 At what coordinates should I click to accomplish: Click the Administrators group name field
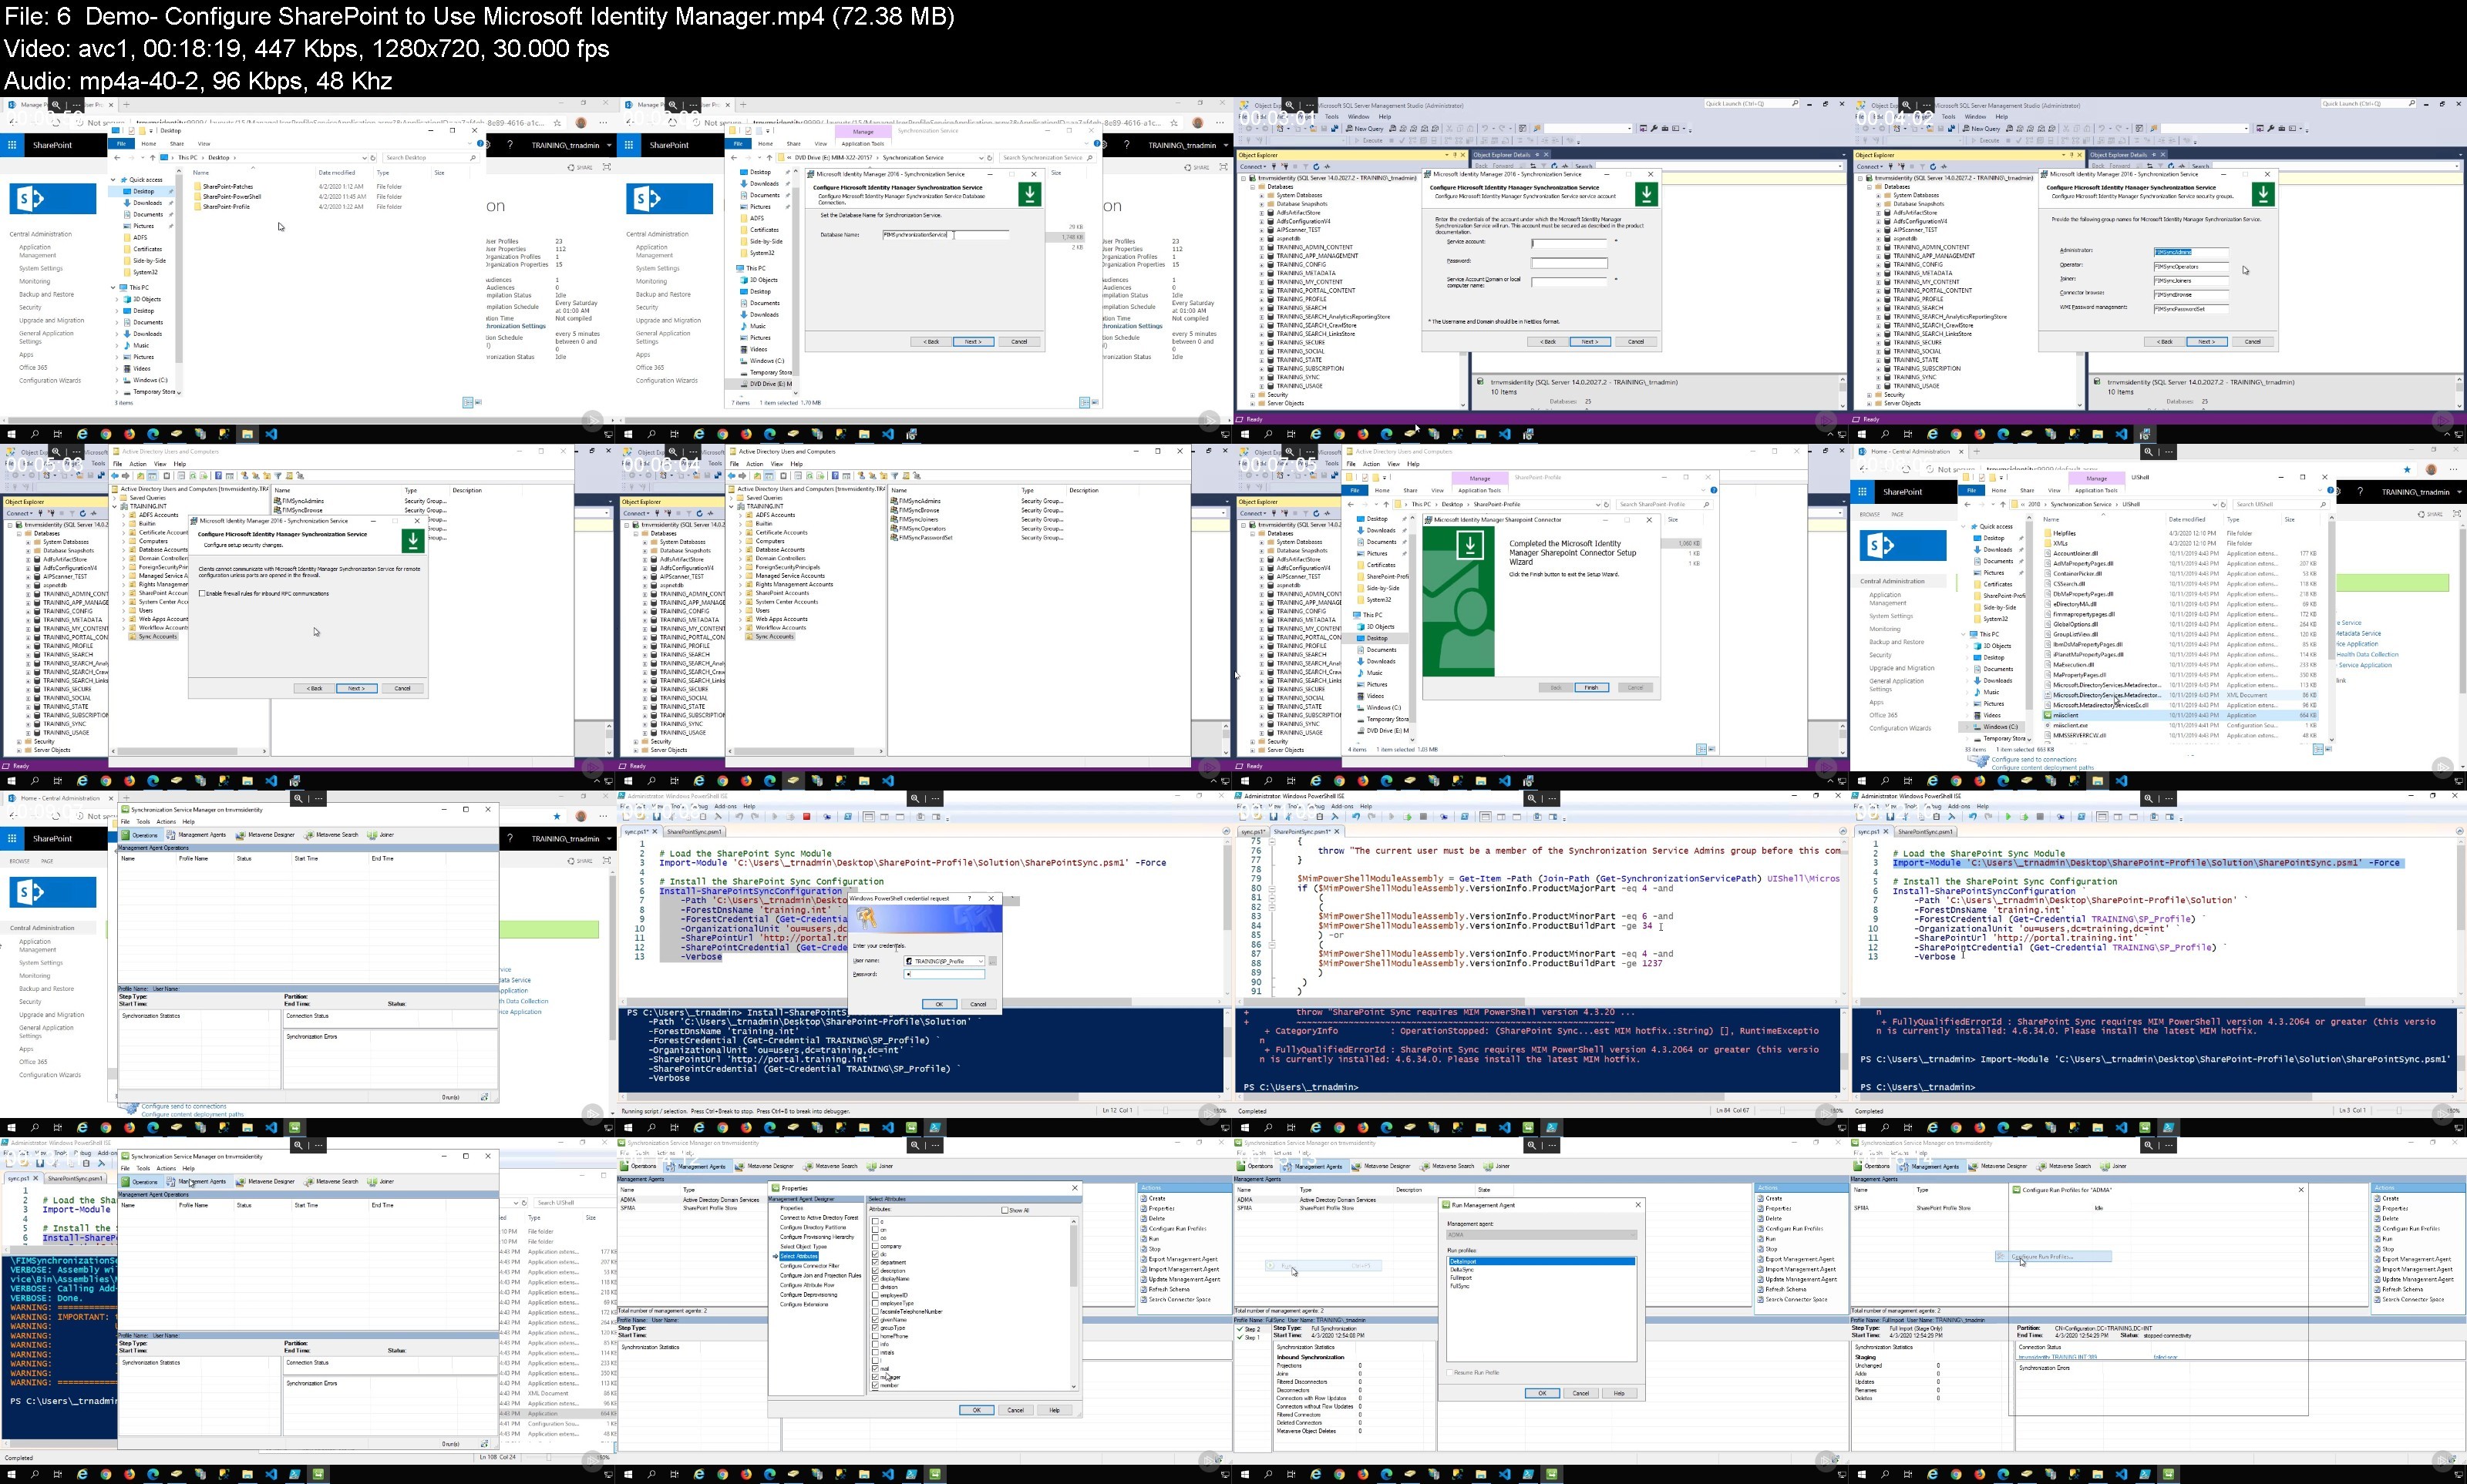point(2192,252)
